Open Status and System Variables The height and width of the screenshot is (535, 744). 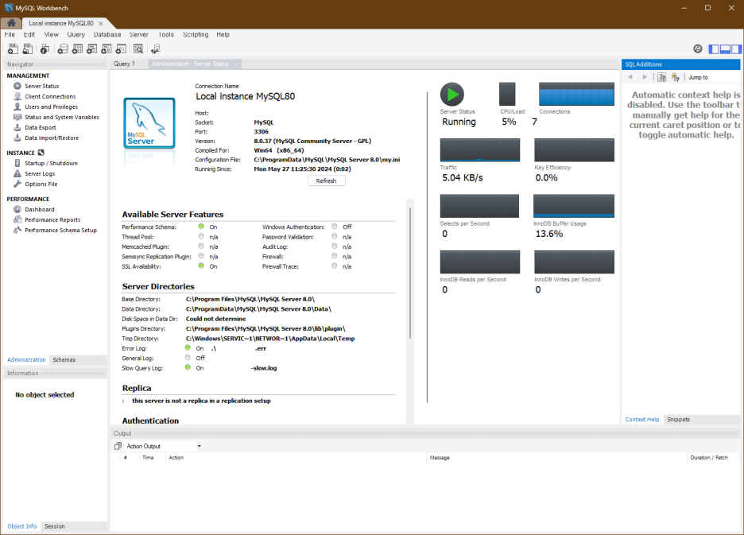pyautogui.click(x=62, y=117)
